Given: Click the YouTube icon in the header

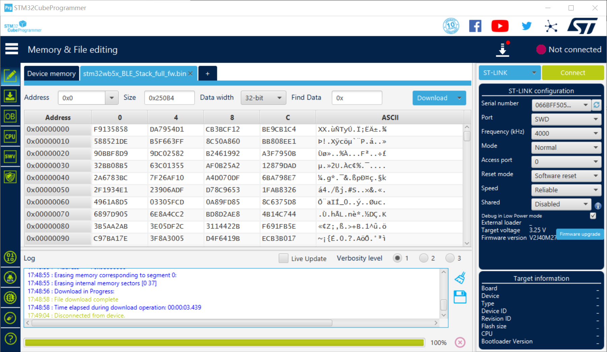Looking at the screenshot, I should click(500, 26).
